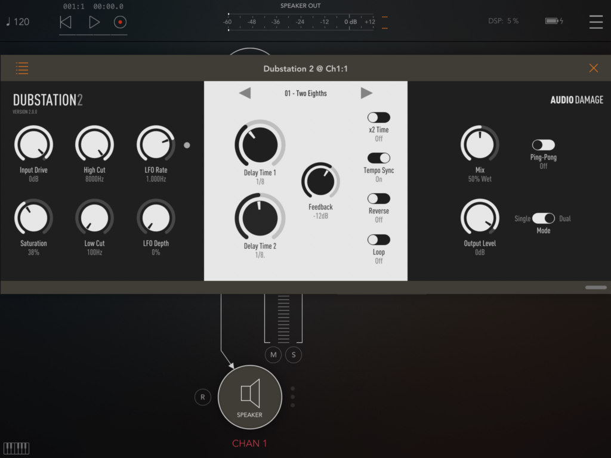The height and width of the screenshot is (458, 611).
Task: Show the piano keyboard icon
Action: coord(16,448)
